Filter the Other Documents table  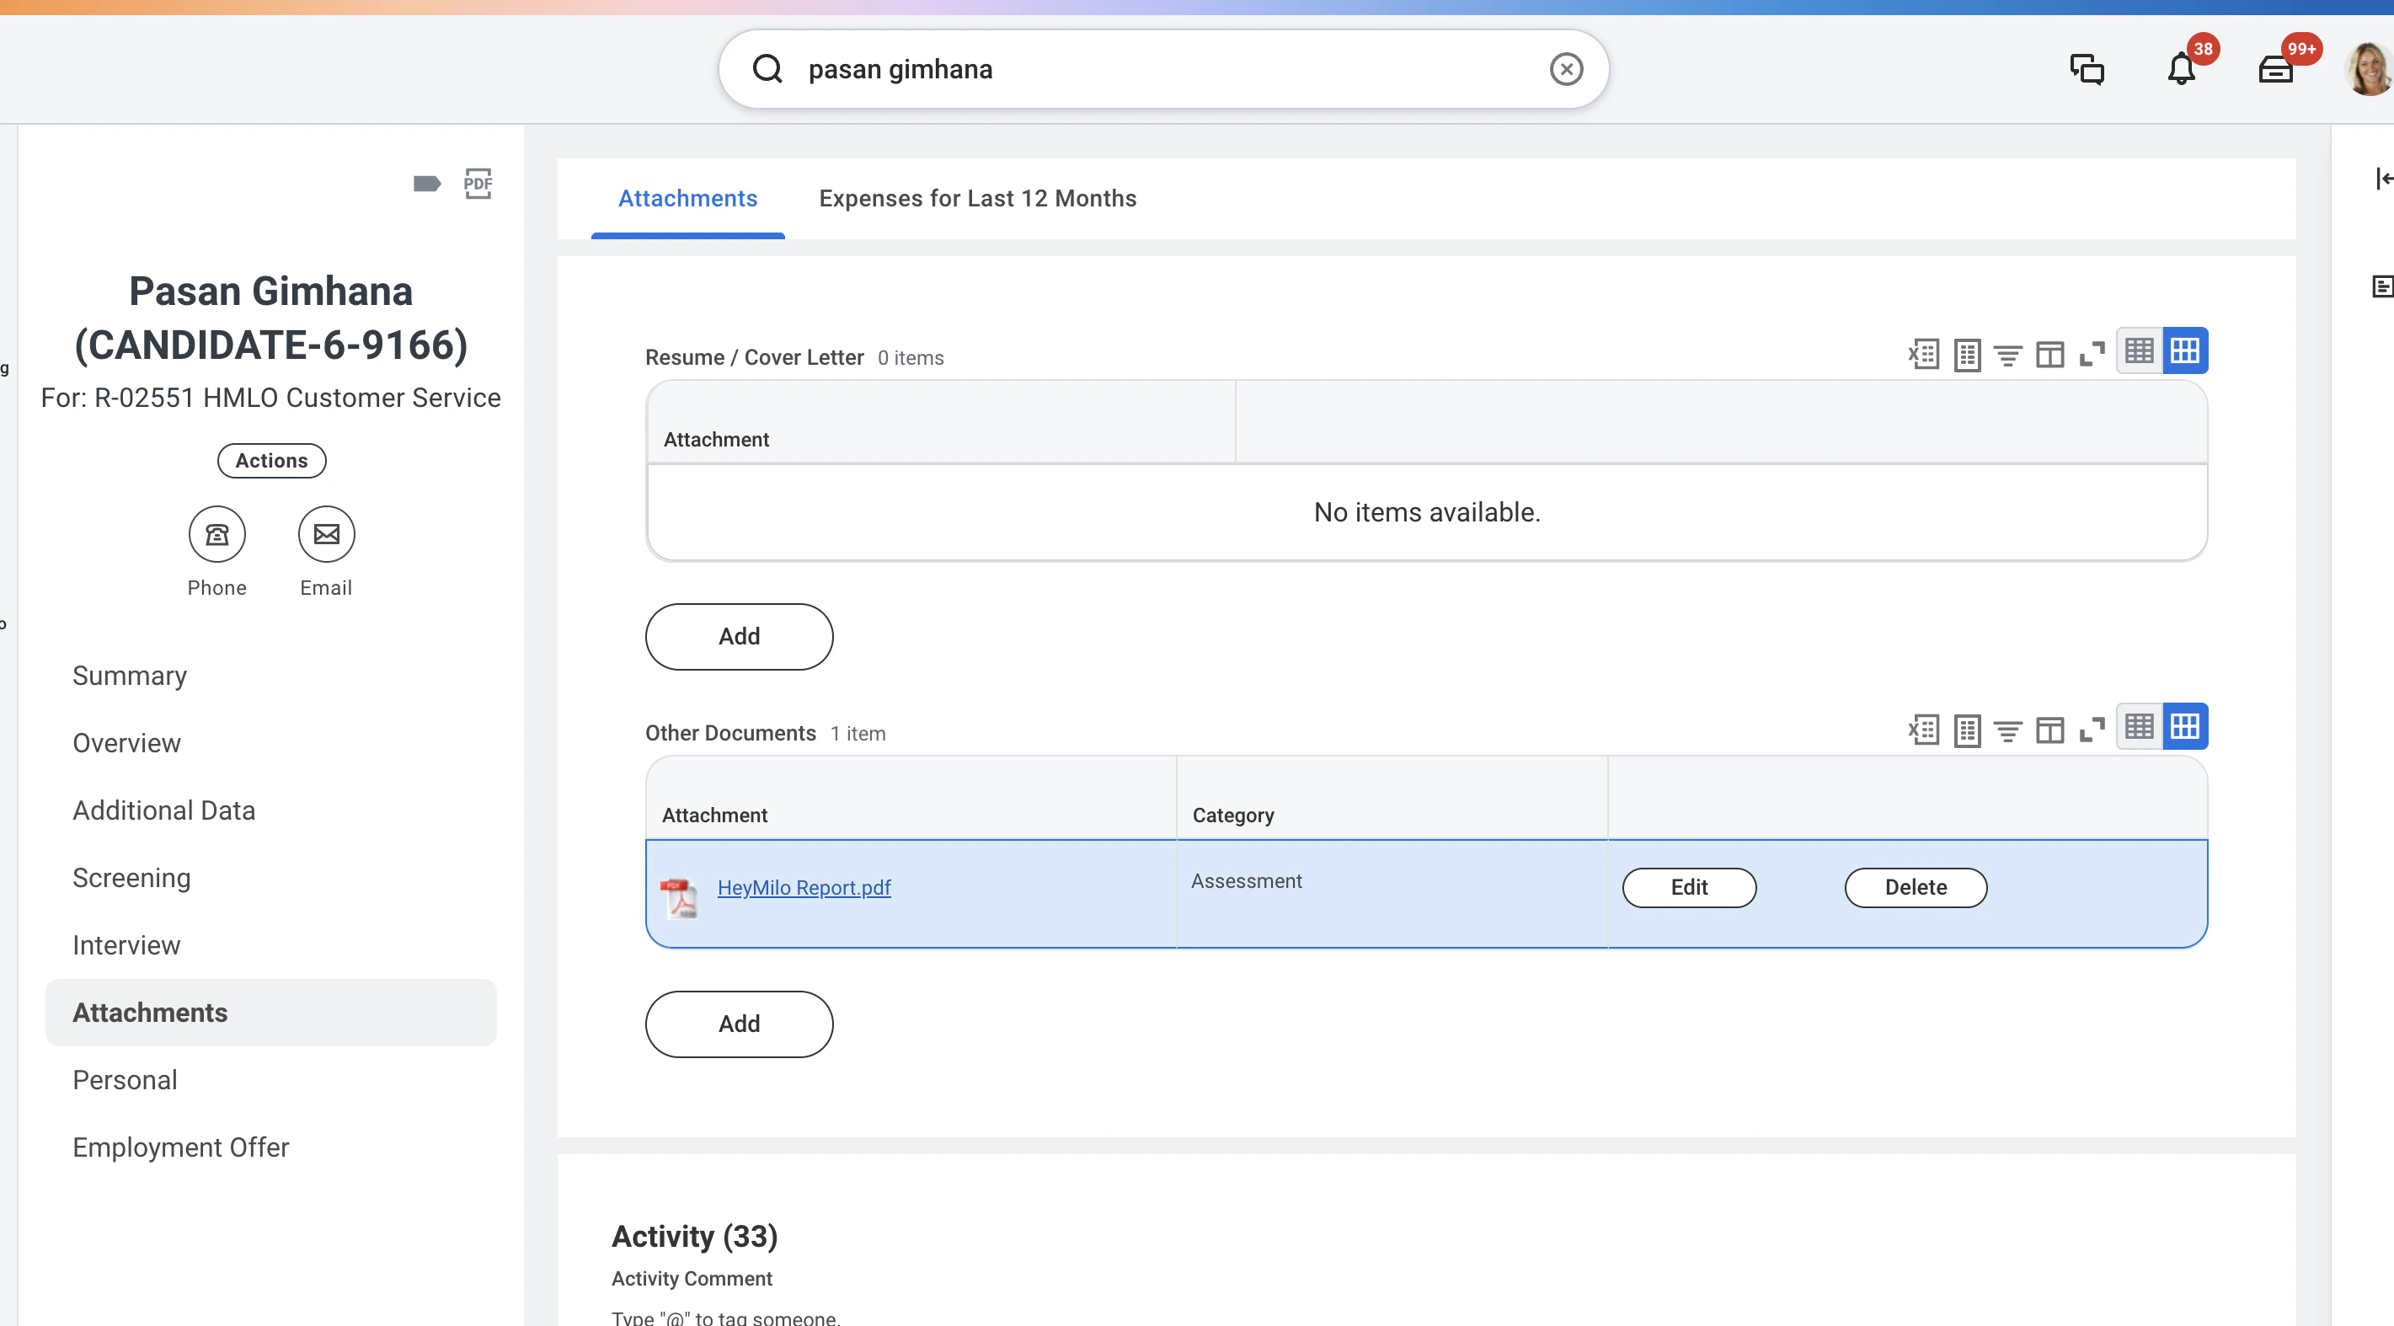(x=2007, y=730)
